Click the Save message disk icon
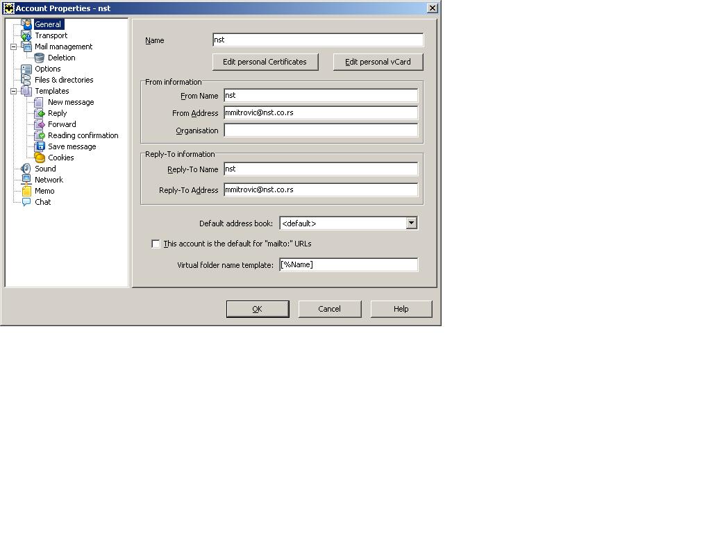Viewport: 711px width, 533px height. (40, 146)
